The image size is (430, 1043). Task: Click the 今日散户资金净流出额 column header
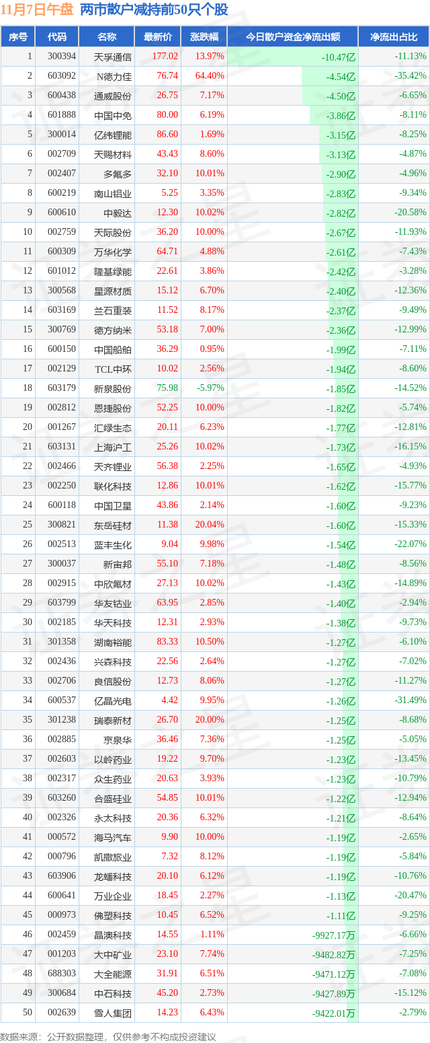point(292,37)
